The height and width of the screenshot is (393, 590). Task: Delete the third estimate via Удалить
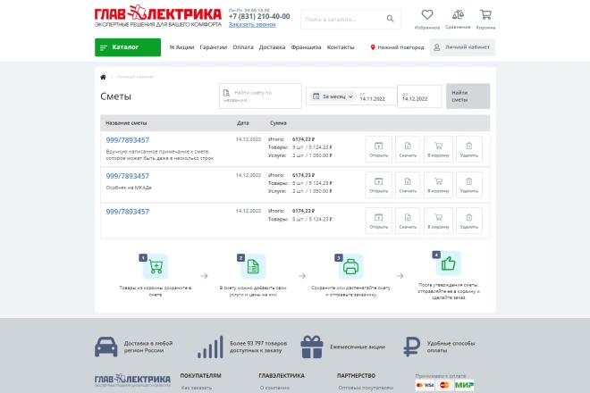tap(468, 219)
